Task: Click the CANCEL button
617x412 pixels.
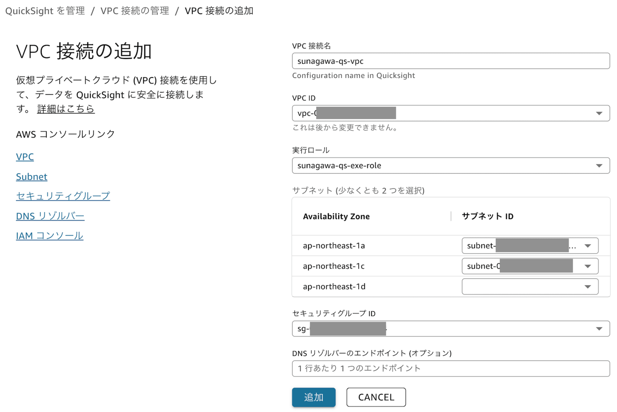Action: click(376, 397)
